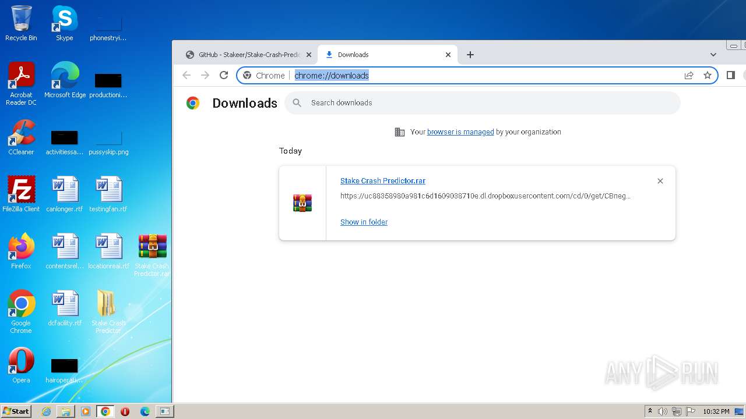Open Windows Explorer from taskbar
The width and height of the screenshot is (746, 419).
[x=66, y=411]
